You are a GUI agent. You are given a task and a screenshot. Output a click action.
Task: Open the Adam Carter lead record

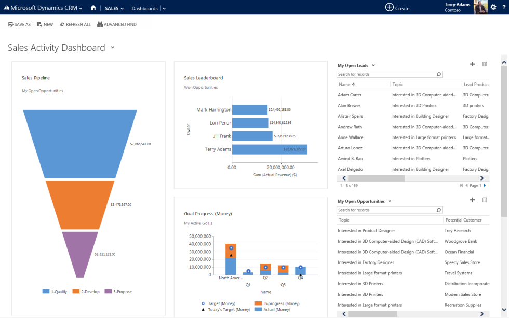349,95
